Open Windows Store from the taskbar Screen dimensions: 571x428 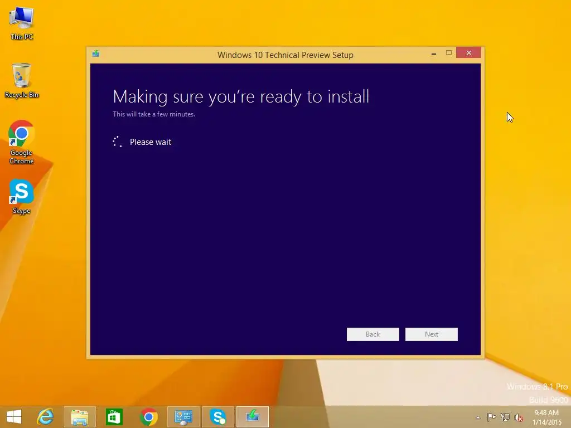114,417
